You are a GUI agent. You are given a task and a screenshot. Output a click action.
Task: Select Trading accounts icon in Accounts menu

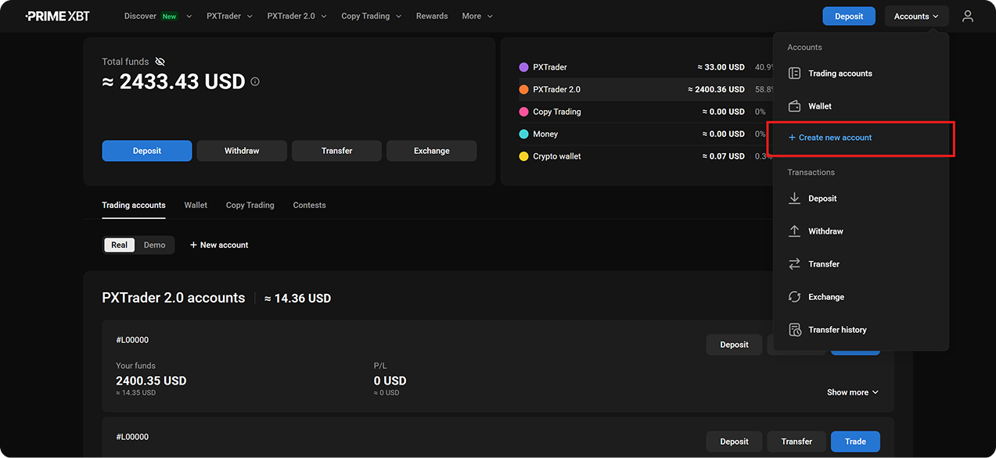tap(795, 73)
